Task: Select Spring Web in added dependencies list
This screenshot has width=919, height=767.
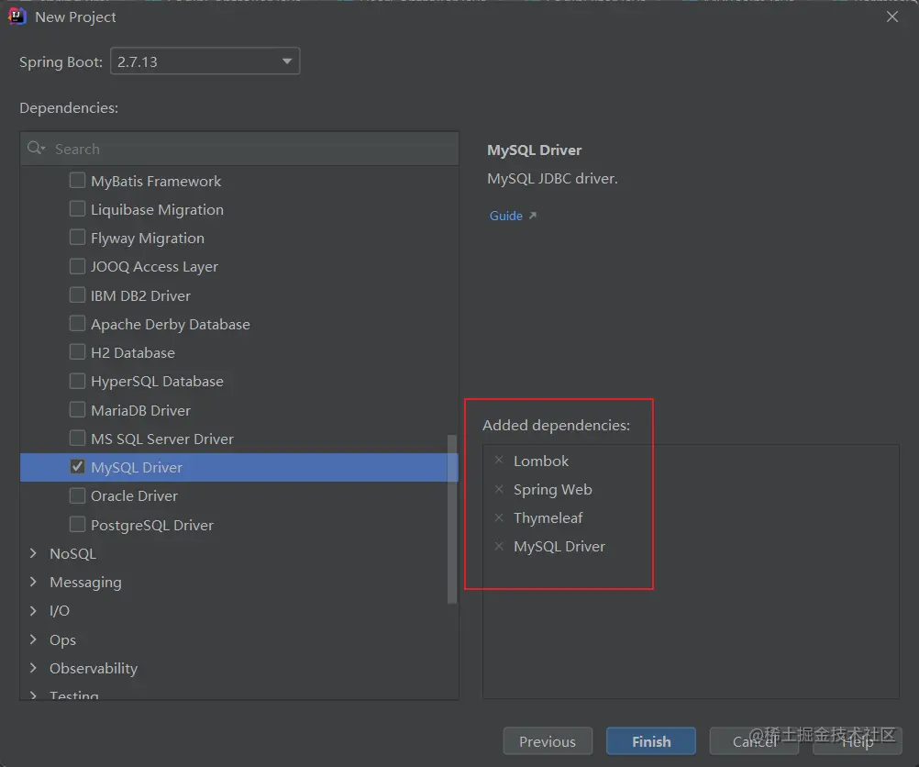Action: pyautogui.click(x=553, y=490)
